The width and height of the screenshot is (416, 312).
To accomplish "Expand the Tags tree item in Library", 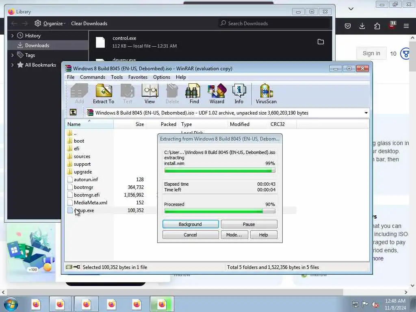I will (x=12, y=55).
